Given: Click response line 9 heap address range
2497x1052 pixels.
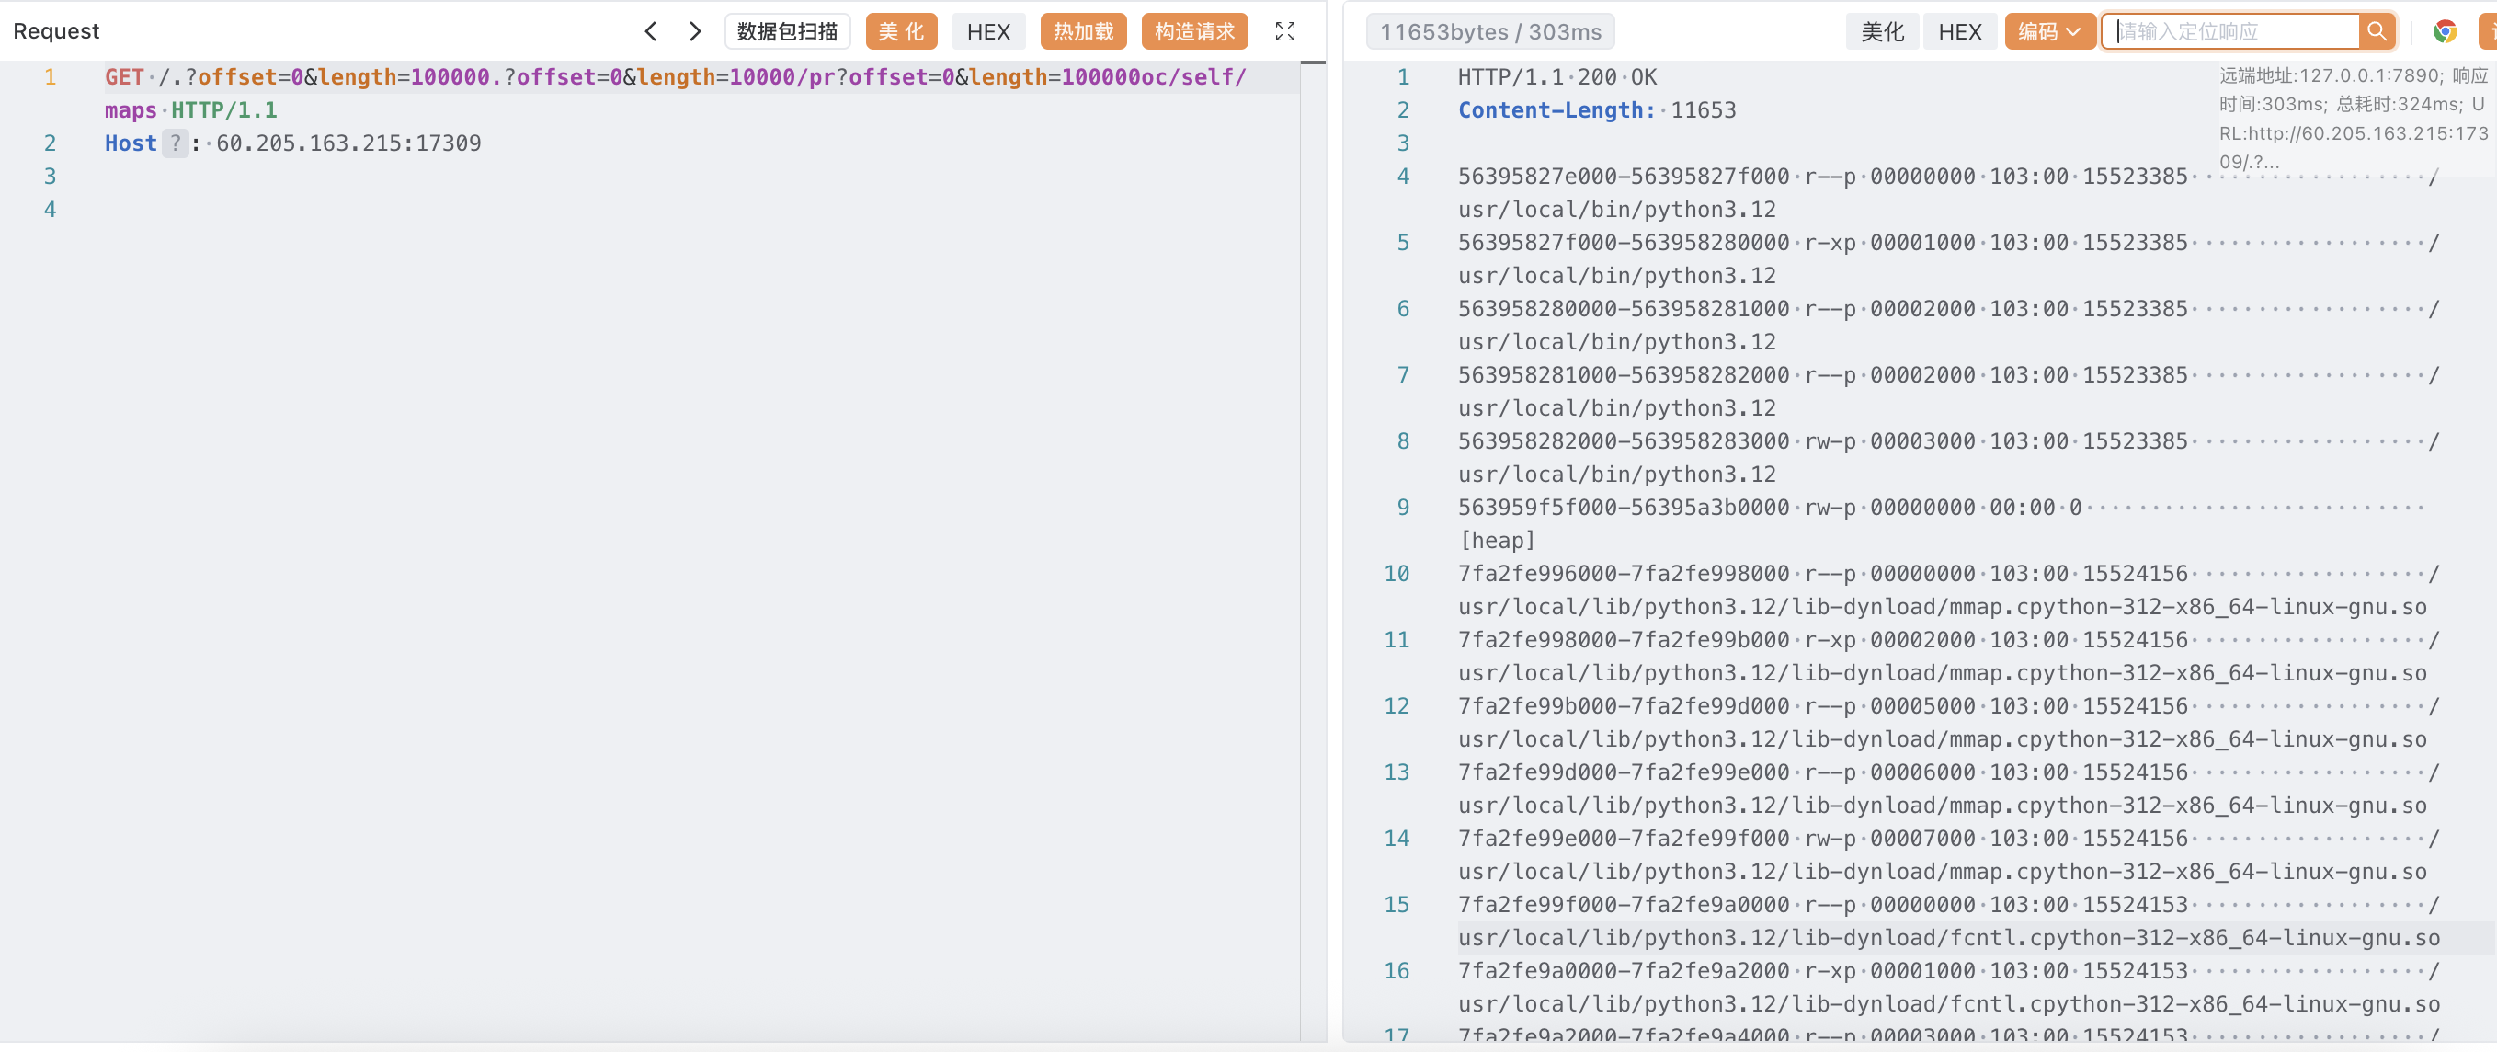Looking at the screenshot, I should (x=1624, y=508).
